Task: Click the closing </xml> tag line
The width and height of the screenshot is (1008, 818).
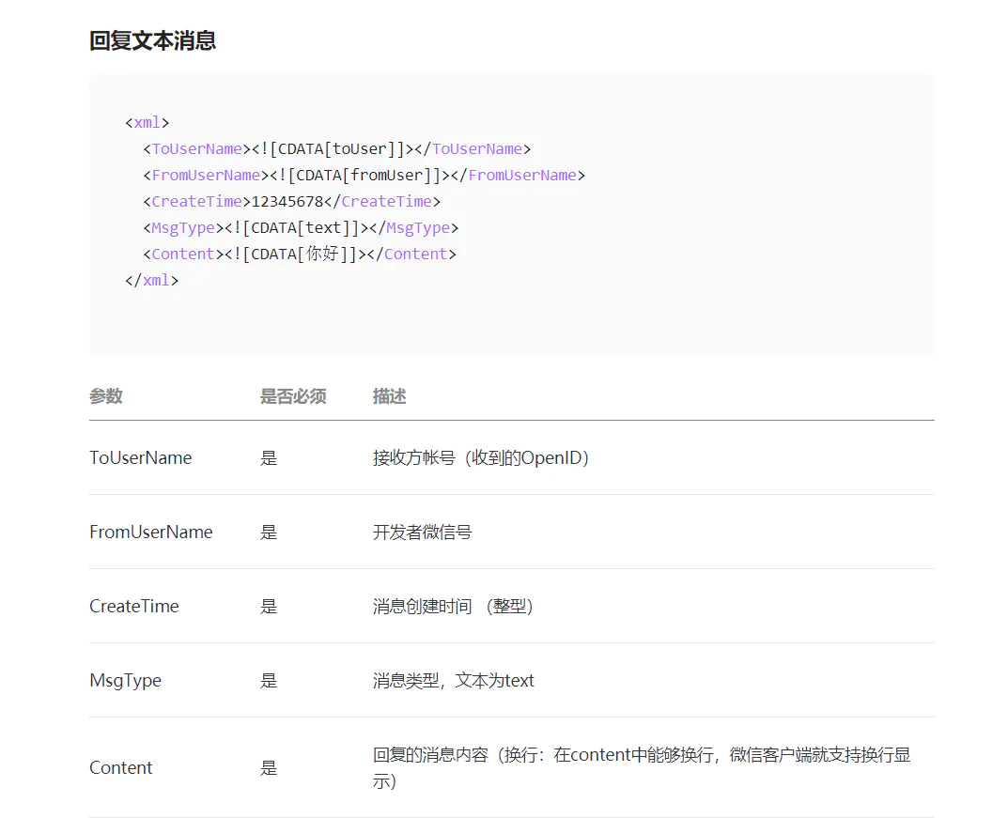Action: pyautogui.click(x=151, y=280)
